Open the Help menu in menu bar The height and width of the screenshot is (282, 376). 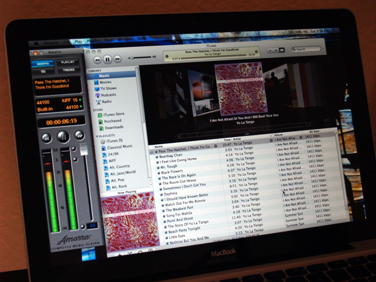(142, 38)
